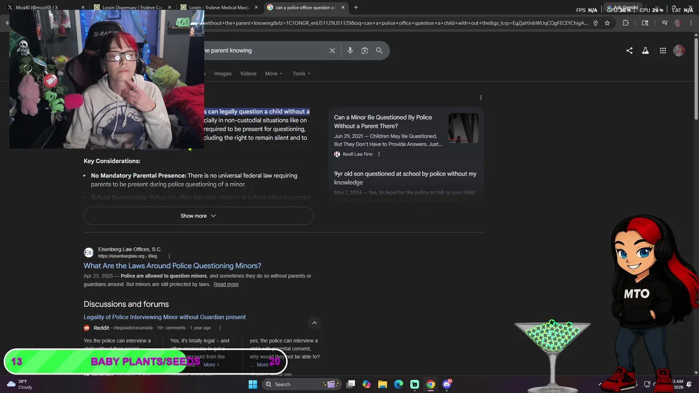Click the Ask Gemini button
This screenshot has width=699, height=393.
pos(623,8)
